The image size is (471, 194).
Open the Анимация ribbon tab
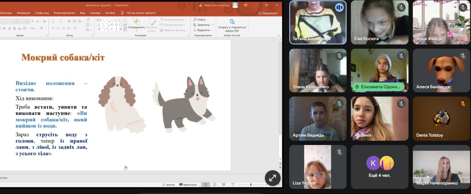24,13
